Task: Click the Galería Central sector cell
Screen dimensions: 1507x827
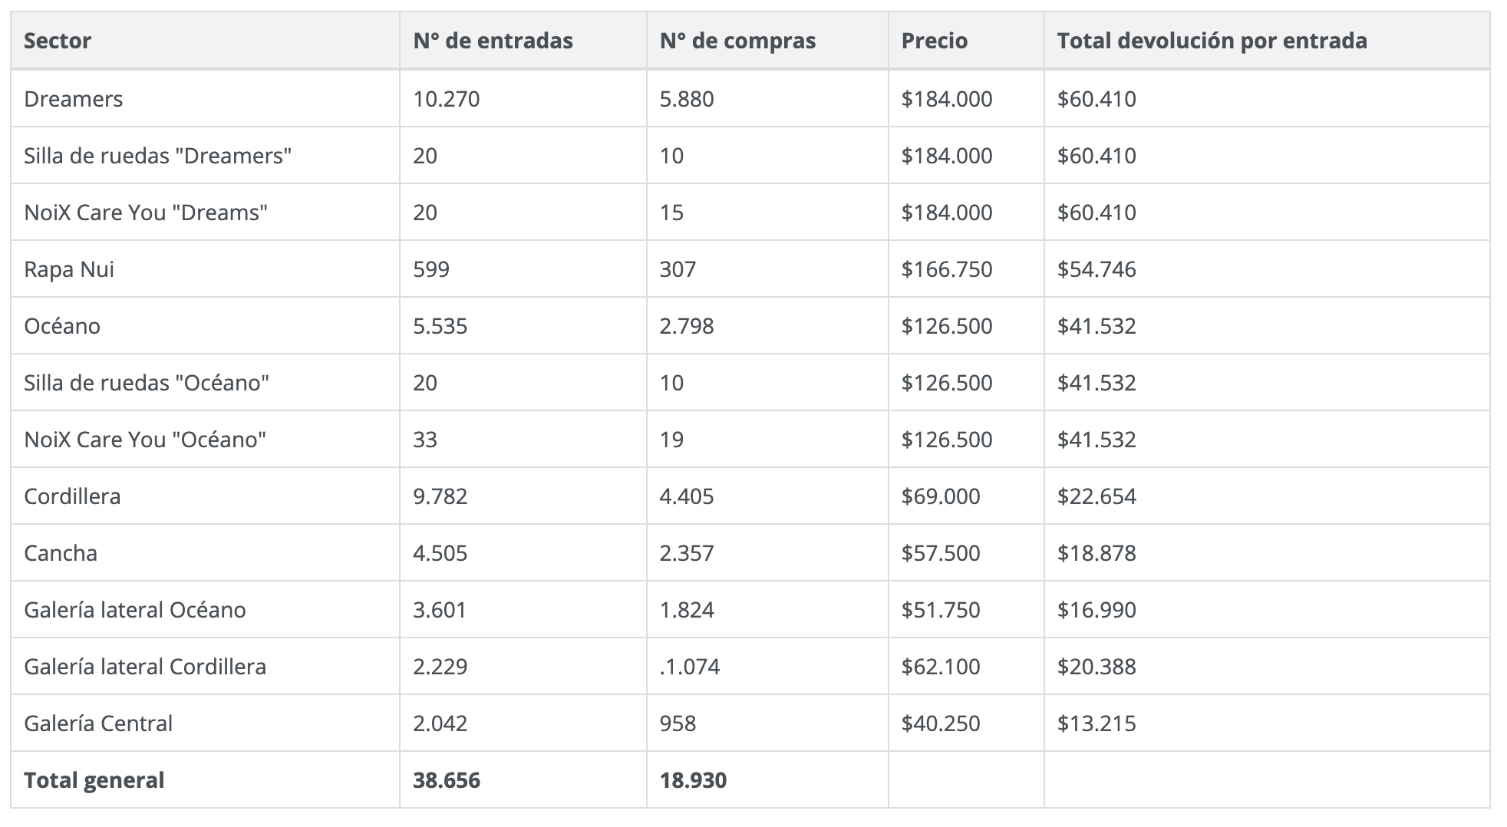Action: tap(98, 723)
